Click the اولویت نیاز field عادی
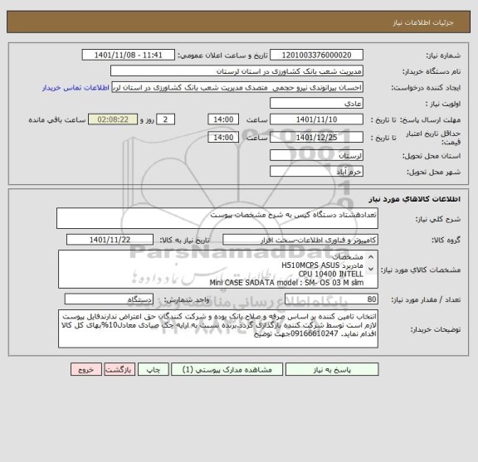Viewport: 478px width, 462px height. (x=316, y=104)
